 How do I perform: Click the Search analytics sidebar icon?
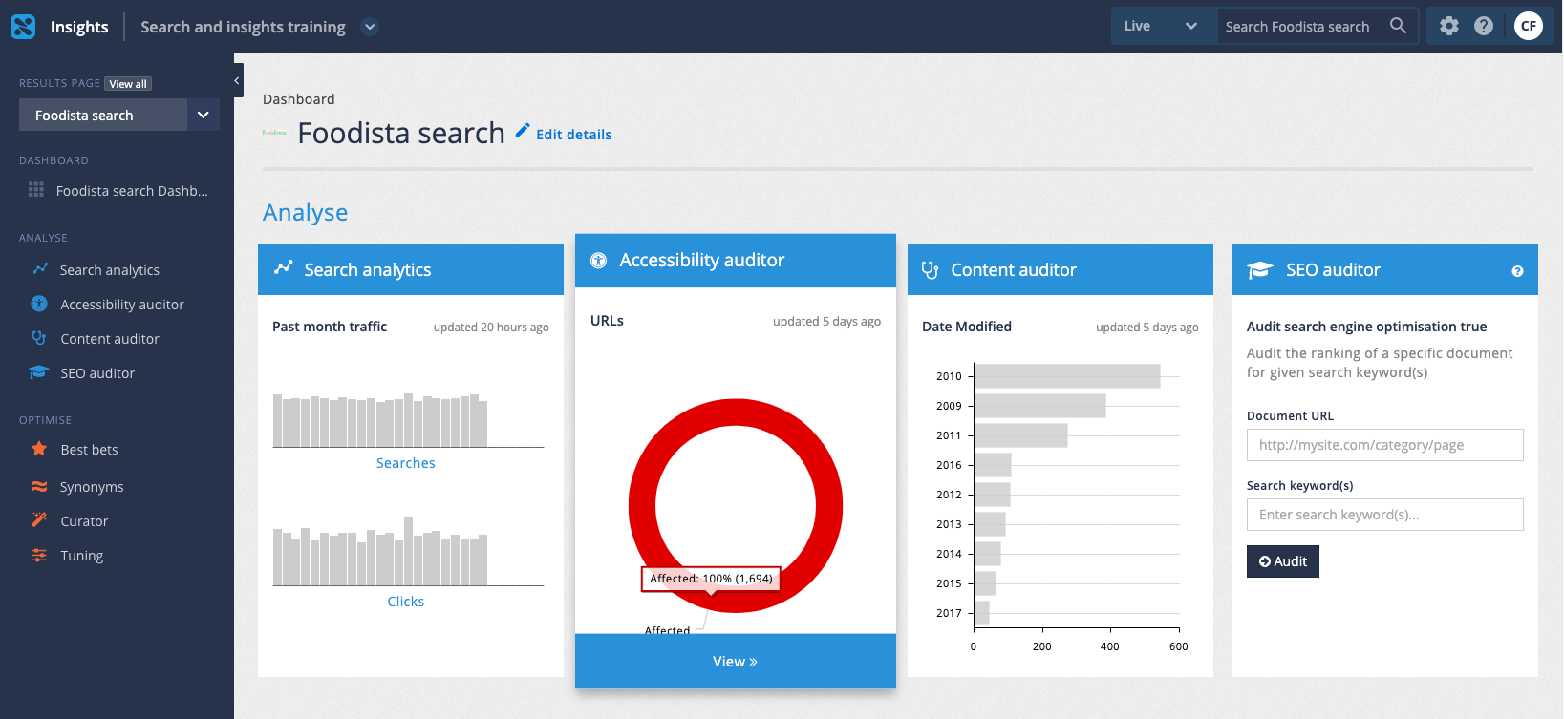[x=39, y=269]
